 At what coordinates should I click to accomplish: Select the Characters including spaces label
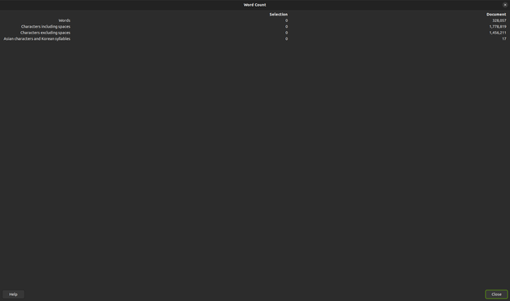(x=46, y=27)
